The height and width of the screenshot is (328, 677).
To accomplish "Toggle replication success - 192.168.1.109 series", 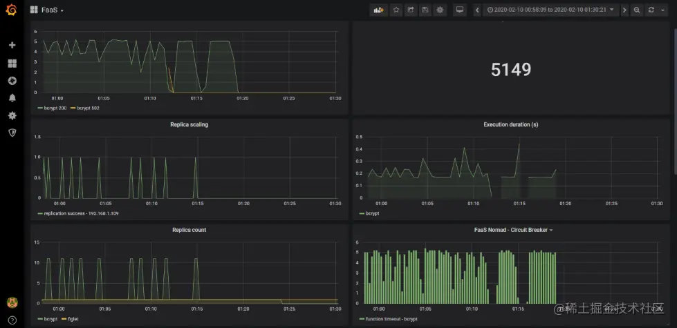I will click(x=81, y=213).
